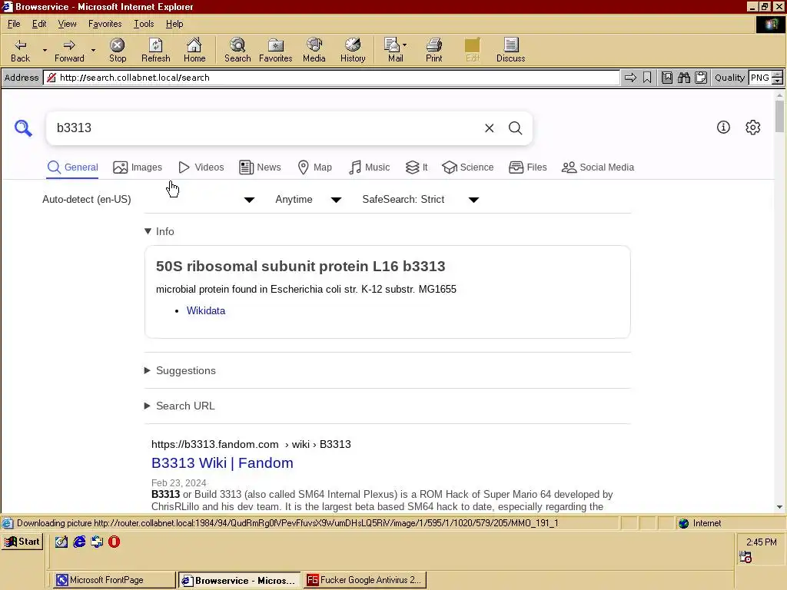
Task: Expand the Search URL section
Action: pos(180,406)
